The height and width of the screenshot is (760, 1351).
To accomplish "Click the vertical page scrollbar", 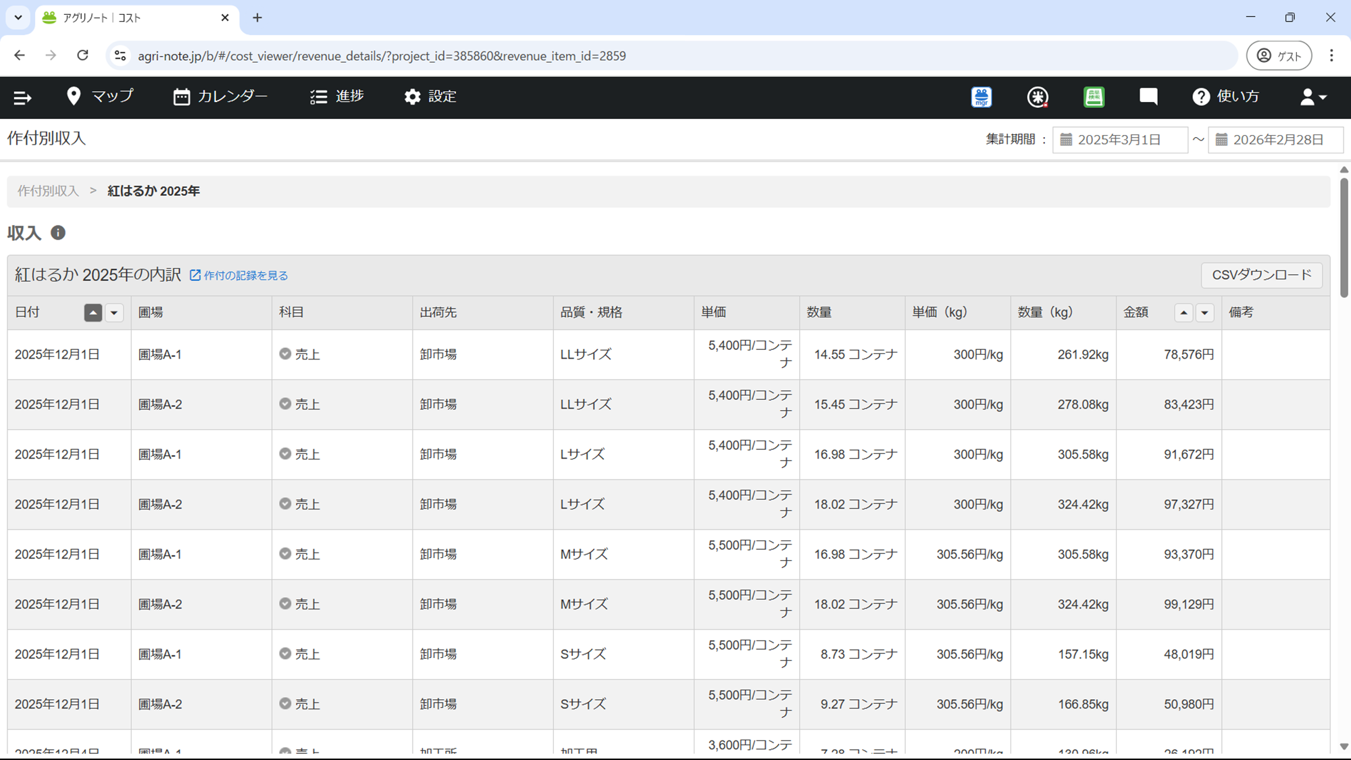I will point(1344,238).
